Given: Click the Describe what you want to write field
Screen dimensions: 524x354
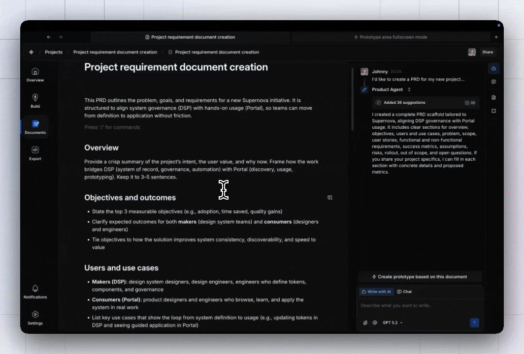Looking at the screenshot, I should coord(420,305).
